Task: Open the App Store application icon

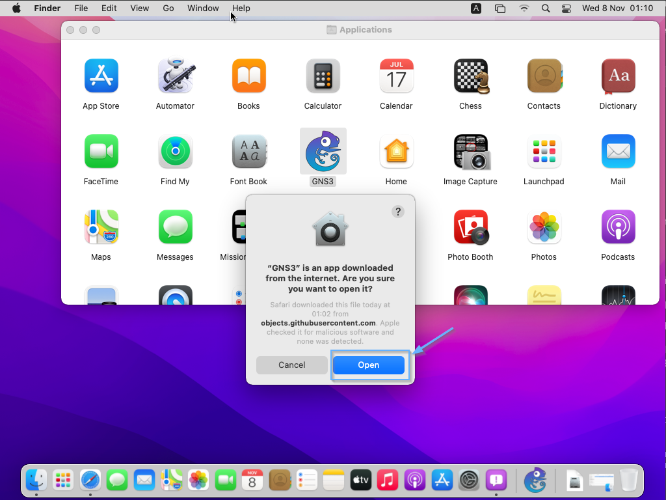Action: pos(101,76)
